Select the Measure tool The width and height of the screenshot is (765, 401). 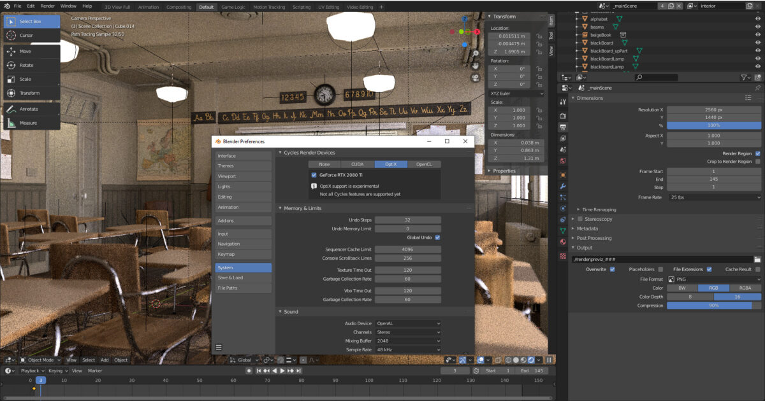[32, 123]
